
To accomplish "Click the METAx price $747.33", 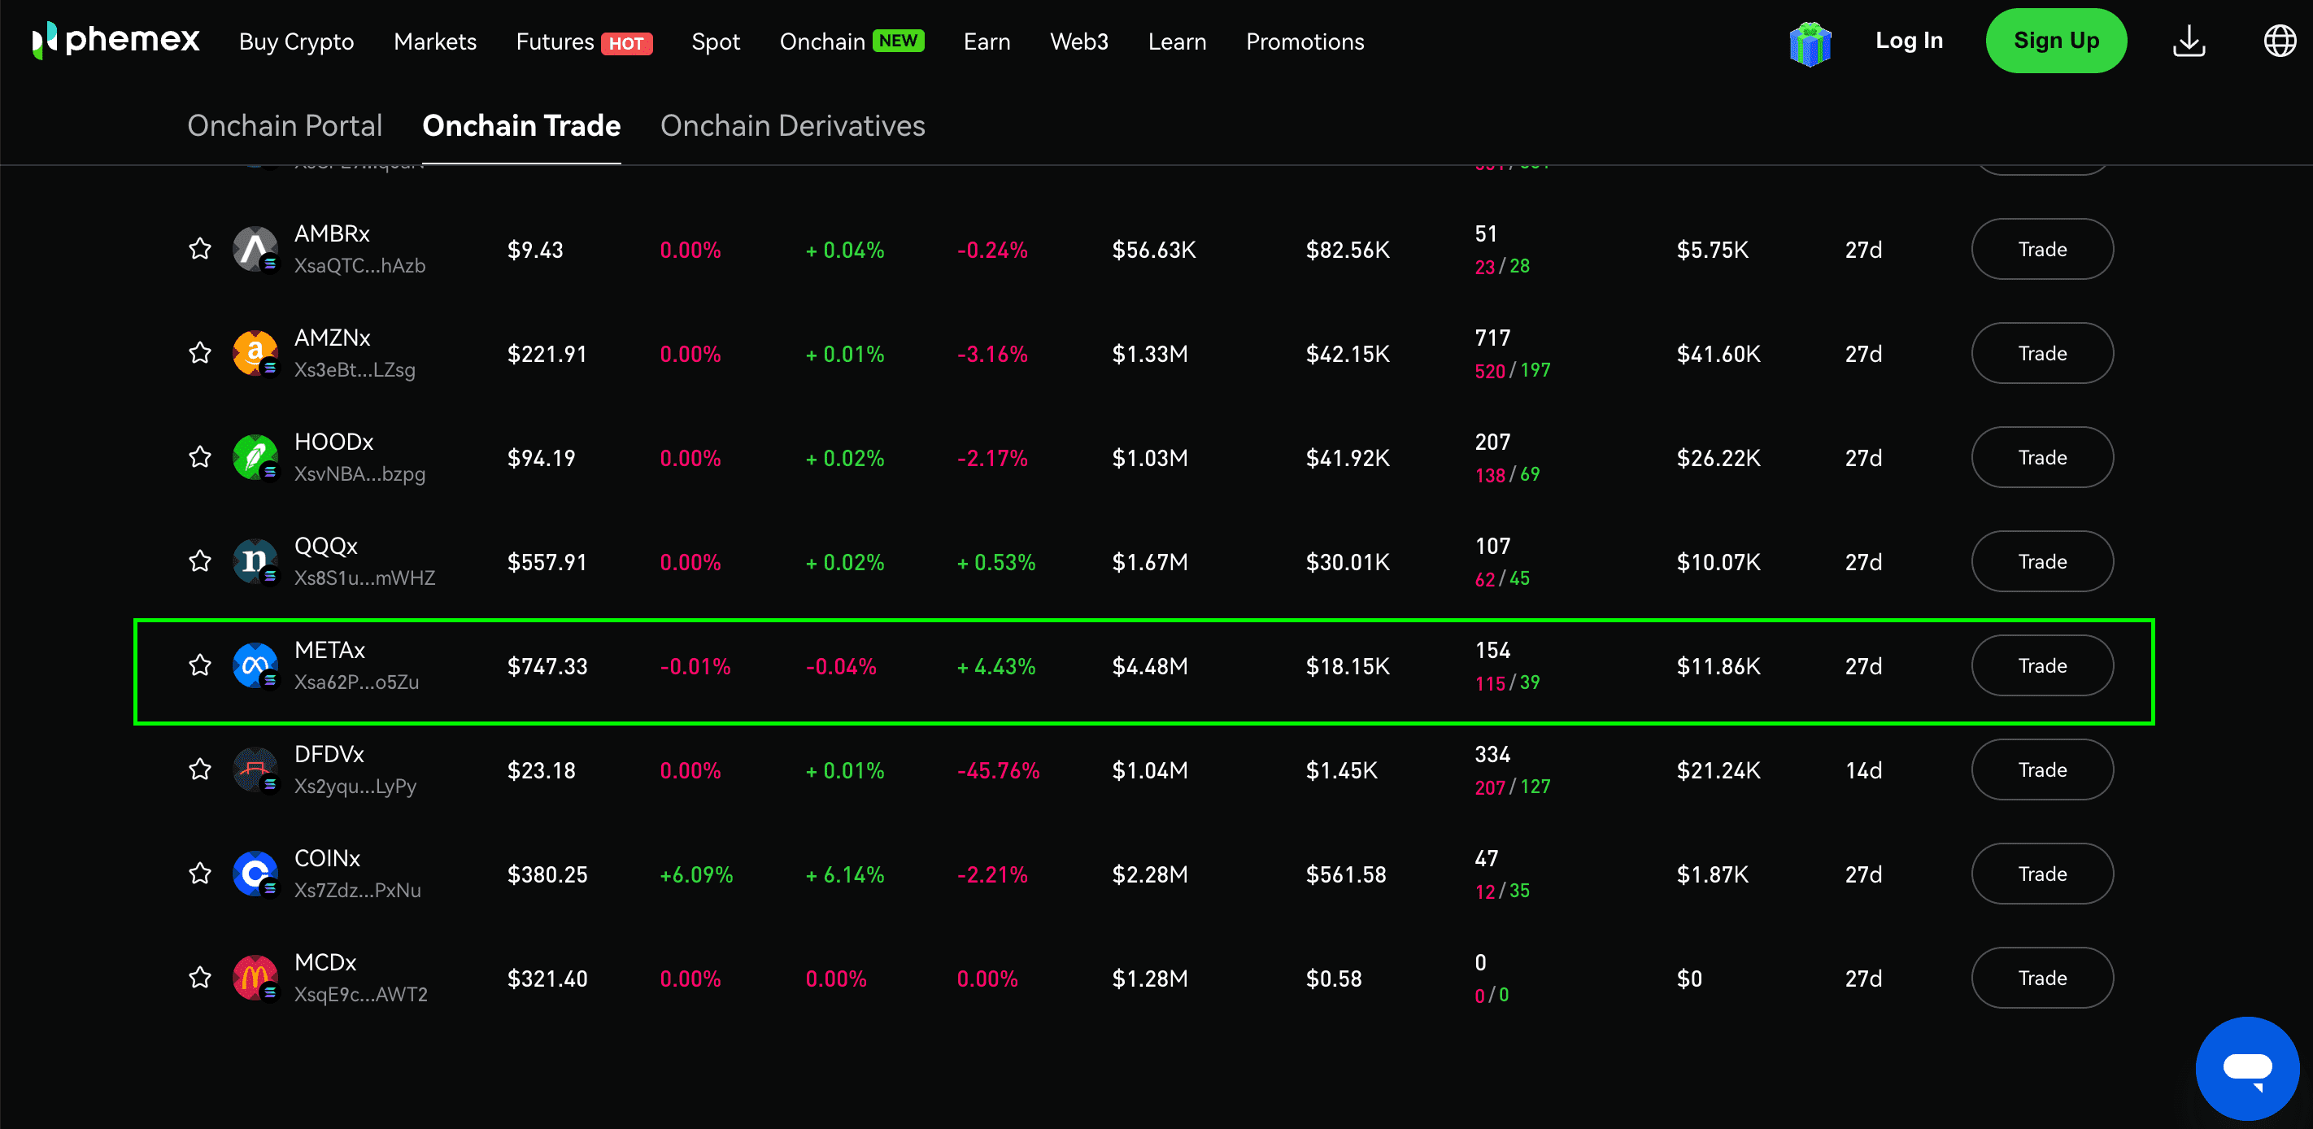I will coord(547,666).
